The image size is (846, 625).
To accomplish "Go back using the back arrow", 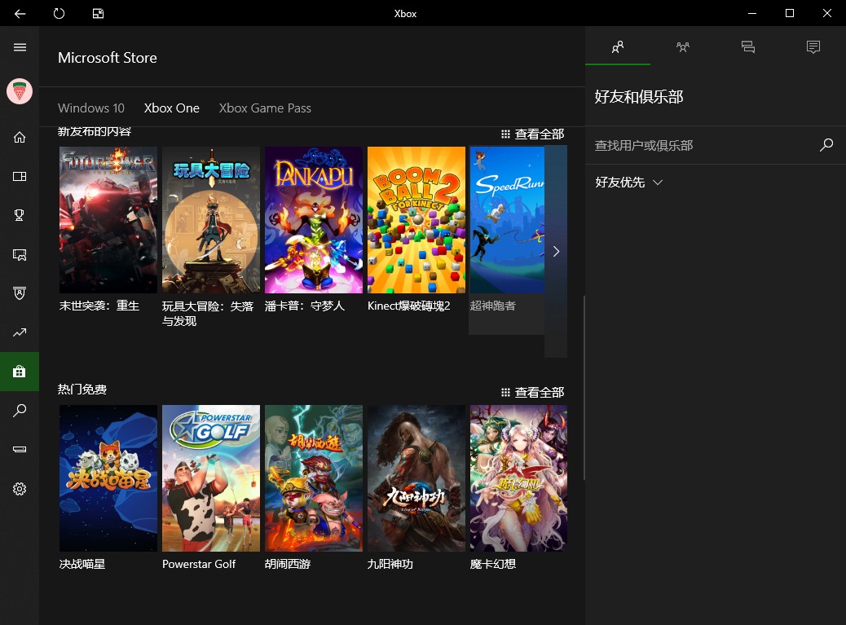I will [x=20, y=14].
